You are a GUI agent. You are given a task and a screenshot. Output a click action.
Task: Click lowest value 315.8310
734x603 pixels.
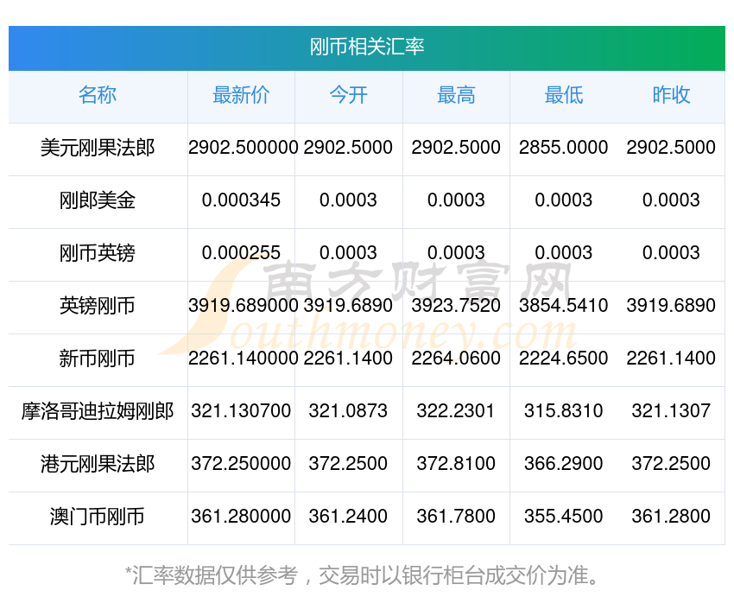pos(563,411)
